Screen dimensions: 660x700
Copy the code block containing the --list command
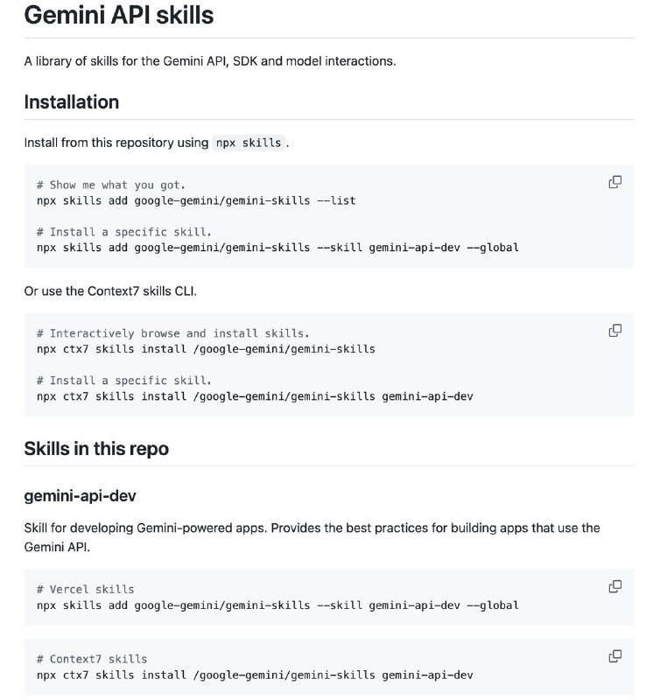point(615,182)
